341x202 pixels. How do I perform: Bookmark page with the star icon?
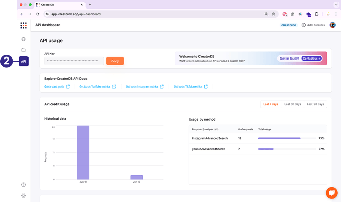pos(274,14)
